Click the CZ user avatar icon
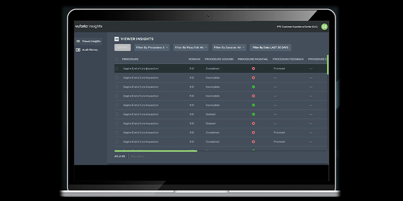403x201 pixels. pos(324,27)
